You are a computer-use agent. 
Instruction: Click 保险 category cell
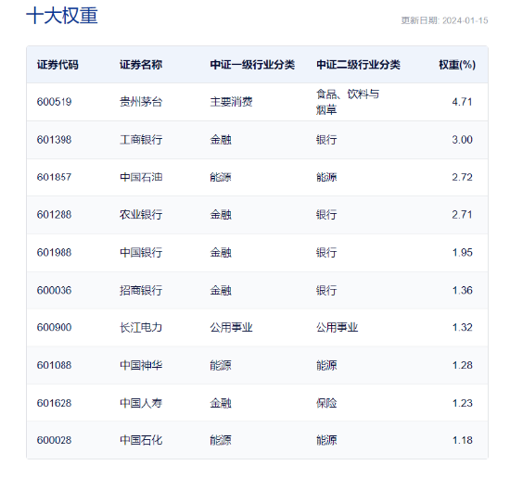(x=326, y=403)
